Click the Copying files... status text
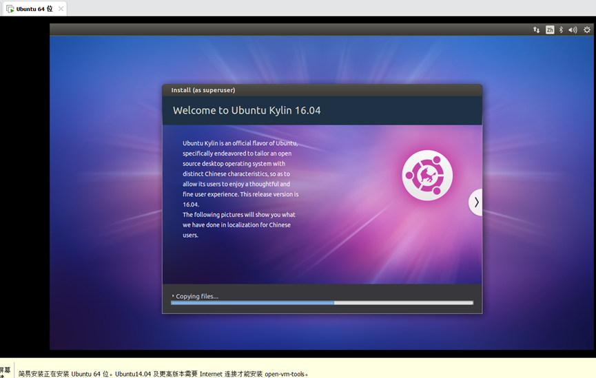This screenshot has width=596, height=378. tap(197, 296)
